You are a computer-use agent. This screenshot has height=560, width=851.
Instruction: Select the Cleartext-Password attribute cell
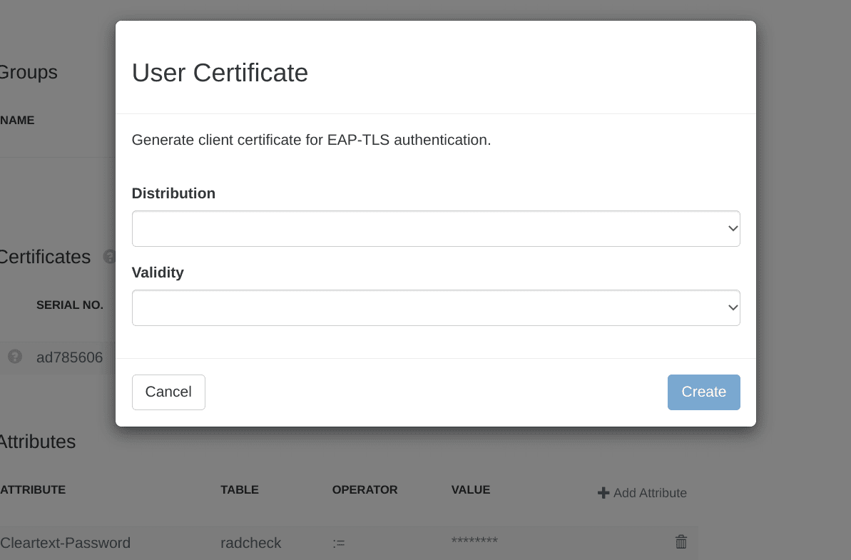click(x=65, y=543)
